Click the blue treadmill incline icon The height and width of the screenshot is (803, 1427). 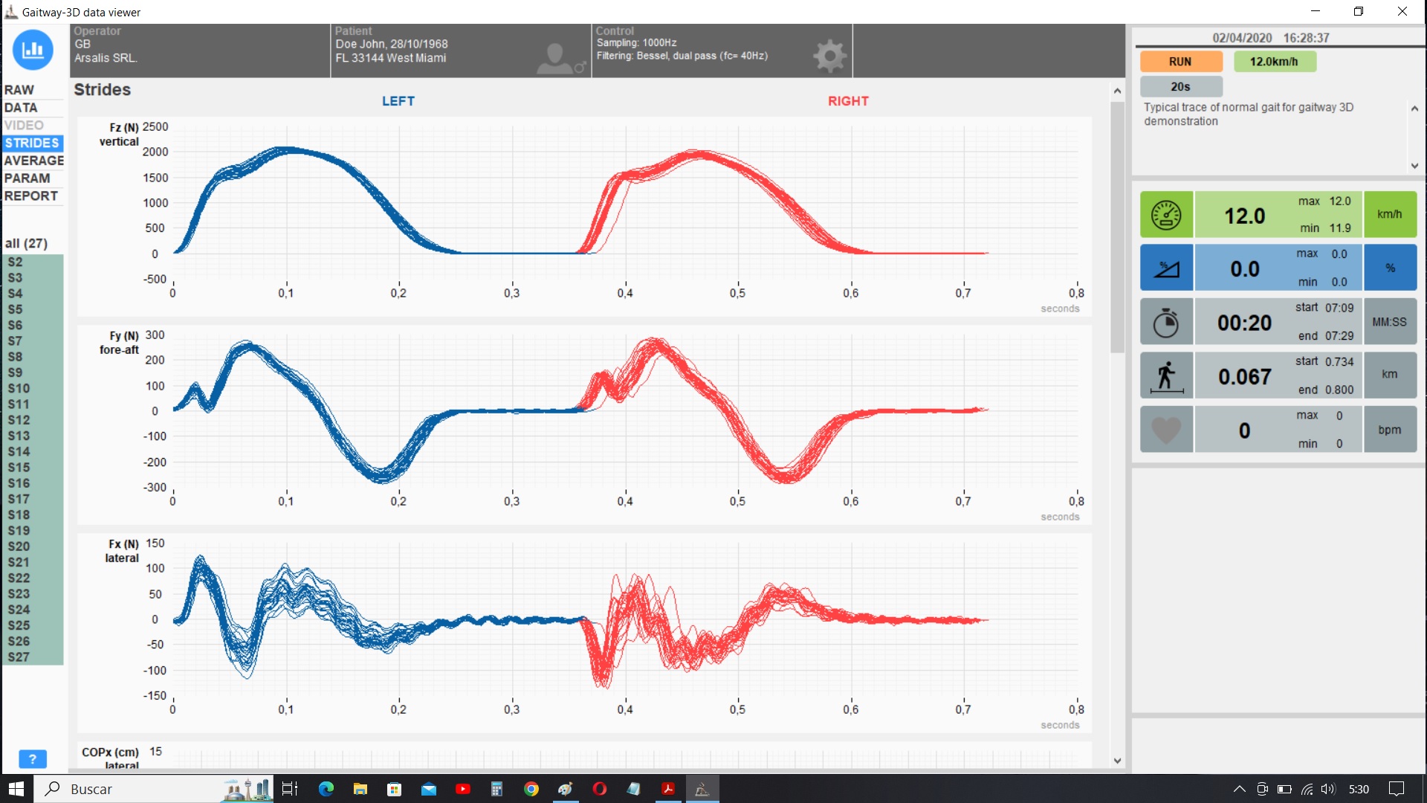1166,268
